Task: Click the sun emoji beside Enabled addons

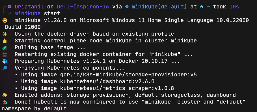Action: [5, 95]
